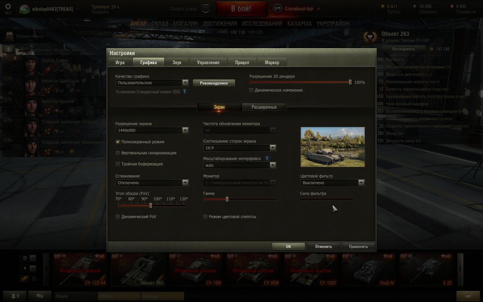Click the Применить button
Viewport: 483px width, 302px height.
[x=358, y=246]
